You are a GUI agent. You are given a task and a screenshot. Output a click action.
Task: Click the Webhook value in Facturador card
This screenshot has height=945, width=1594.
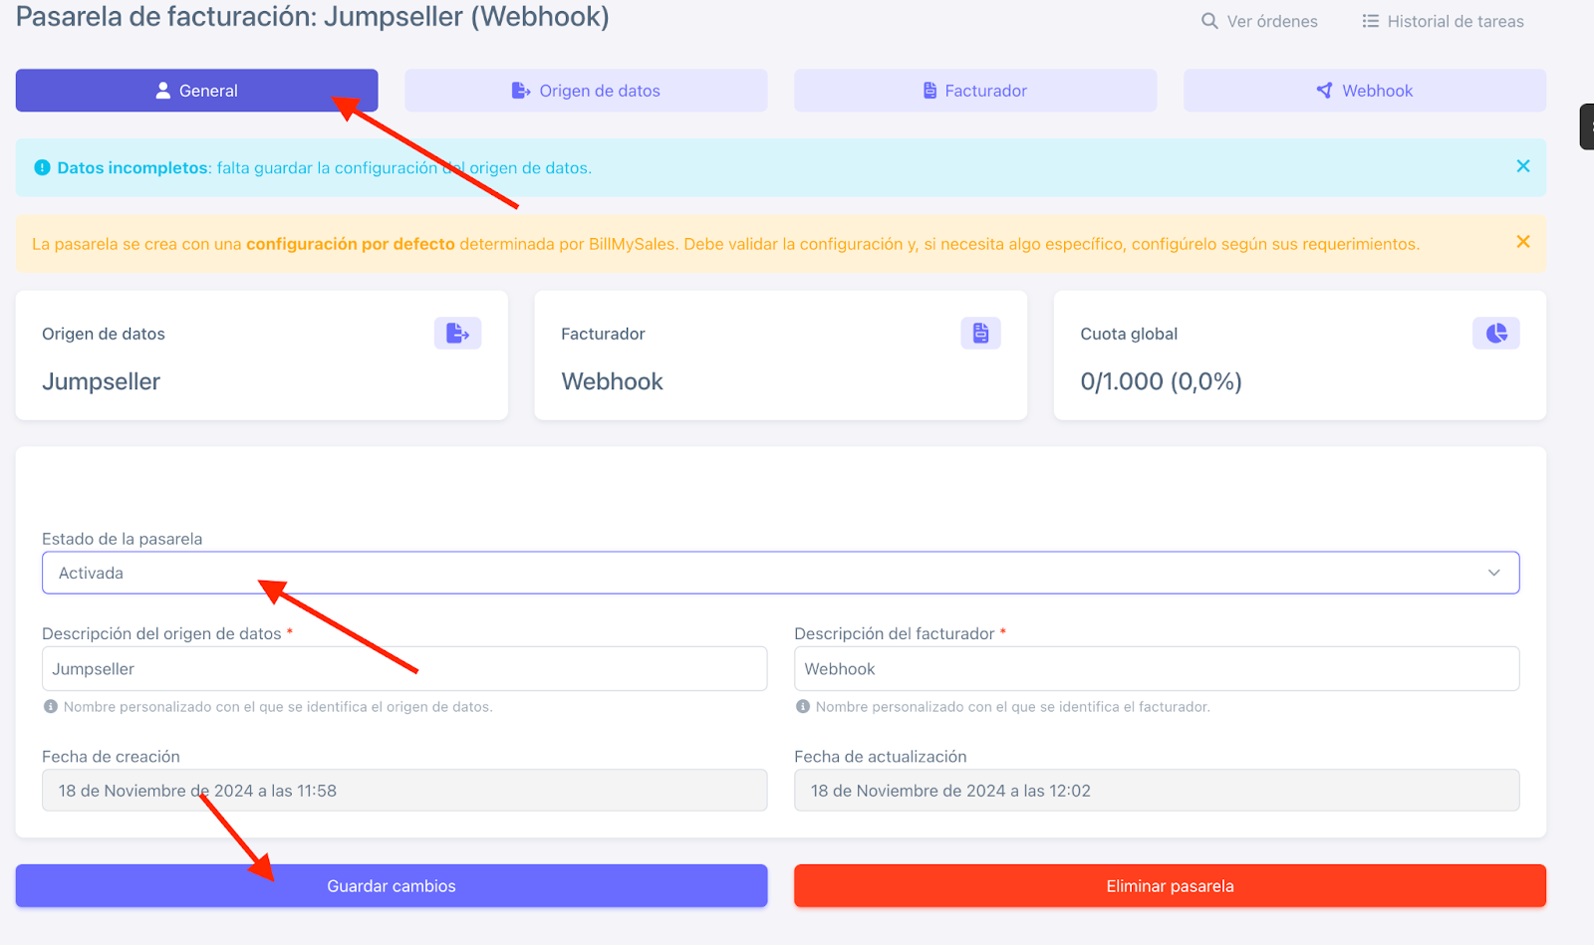point(612,381)
